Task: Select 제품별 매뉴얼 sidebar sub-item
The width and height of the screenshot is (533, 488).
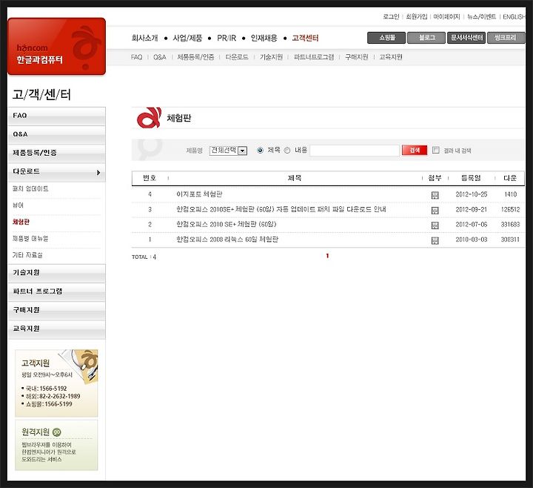Action: pyautogui.click(x=30, y=238)
